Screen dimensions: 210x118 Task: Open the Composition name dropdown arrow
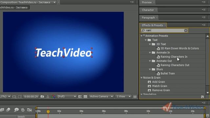[54, 2]
